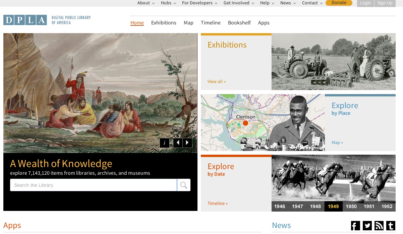
Task: Click the Apps section heading
Action: [x=12, y=226]
